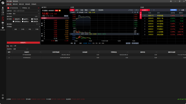The height and width of the screenshot is (104, 186).
Task: Select the third radio in top order-type row
Action: click(32, 19)
